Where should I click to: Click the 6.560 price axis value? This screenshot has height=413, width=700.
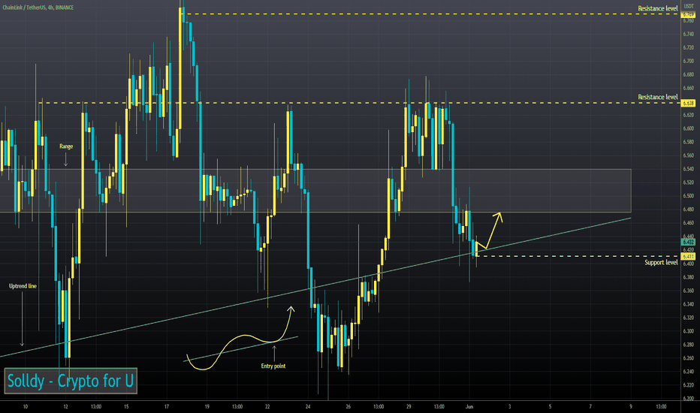point(688,156)
